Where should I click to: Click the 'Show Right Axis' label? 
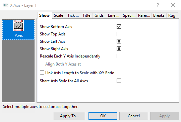[54, 49]
